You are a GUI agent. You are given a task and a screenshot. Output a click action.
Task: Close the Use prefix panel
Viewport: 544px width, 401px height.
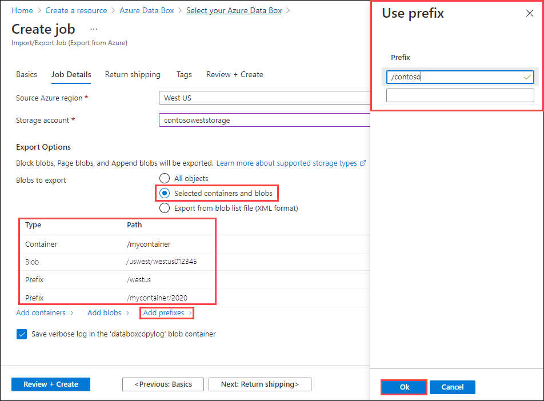(529, 13)
